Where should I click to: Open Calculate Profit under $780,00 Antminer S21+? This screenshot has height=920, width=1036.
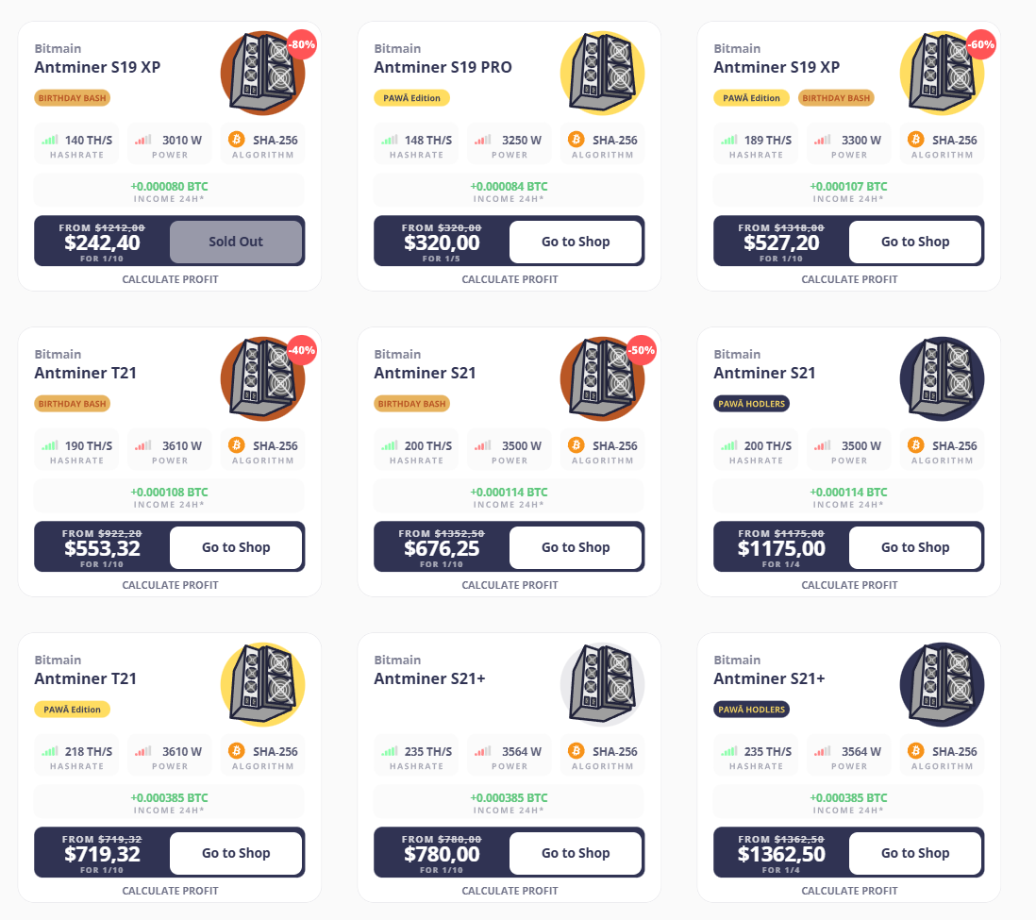point(510,891)
